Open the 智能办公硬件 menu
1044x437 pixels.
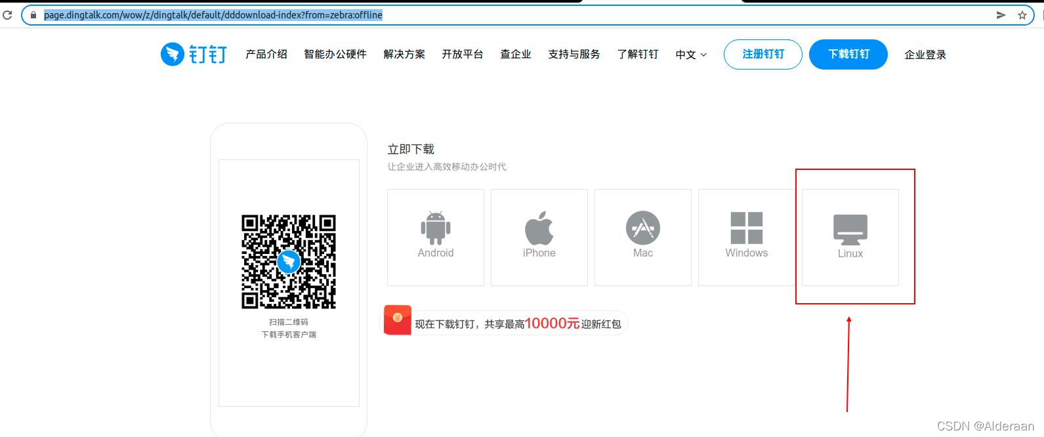point(335,54)
